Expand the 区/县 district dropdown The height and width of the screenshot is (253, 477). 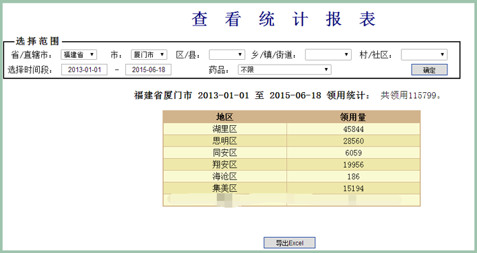227,55
